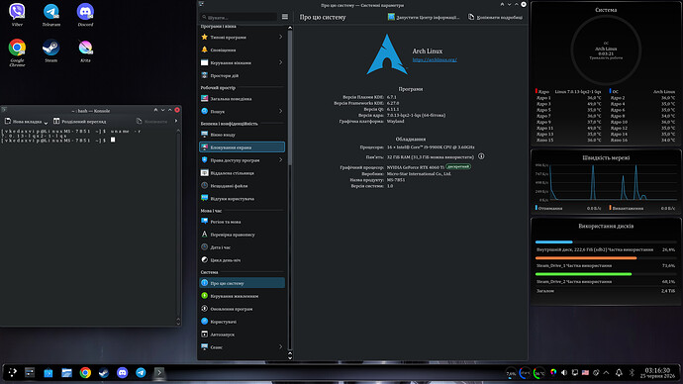The width and height of the screenshot is (683, 384).
Task: Open Перевірка правопису in the sidebar
Action: pyautogui.click(x=243, y=235)
